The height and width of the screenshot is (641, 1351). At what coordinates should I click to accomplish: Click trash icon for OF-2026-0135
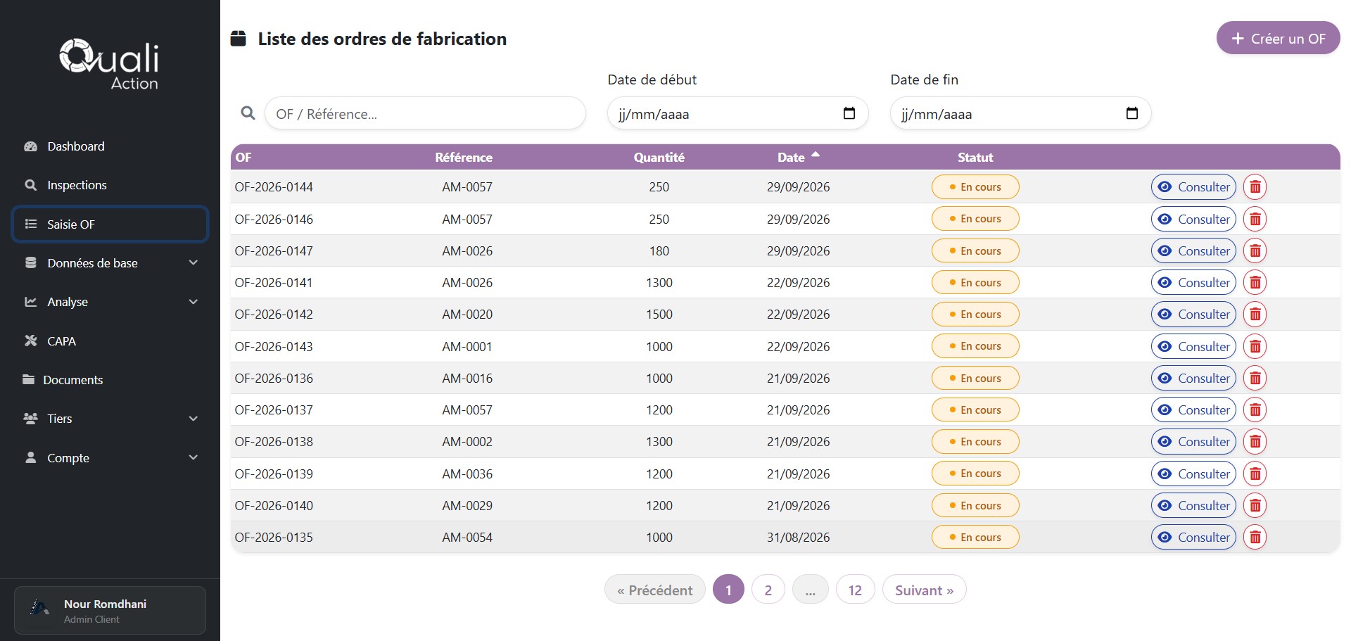point(1255,537)
